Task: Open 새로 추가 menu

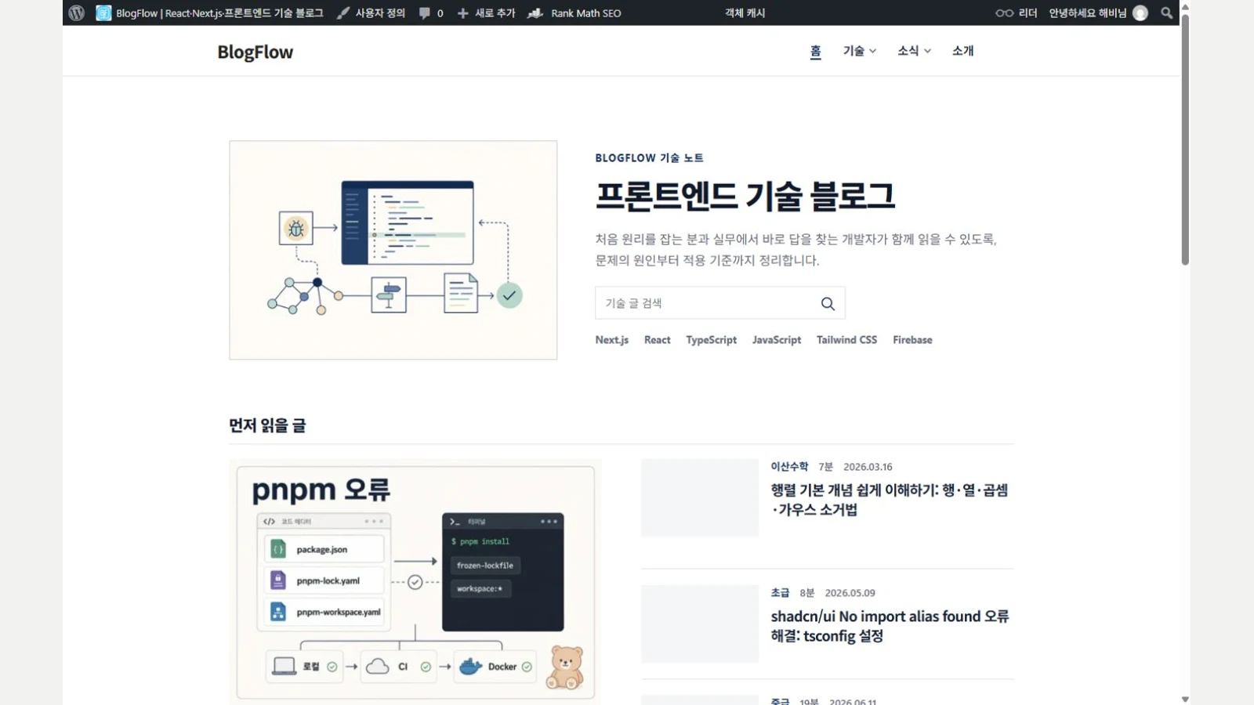Action: 495,13
